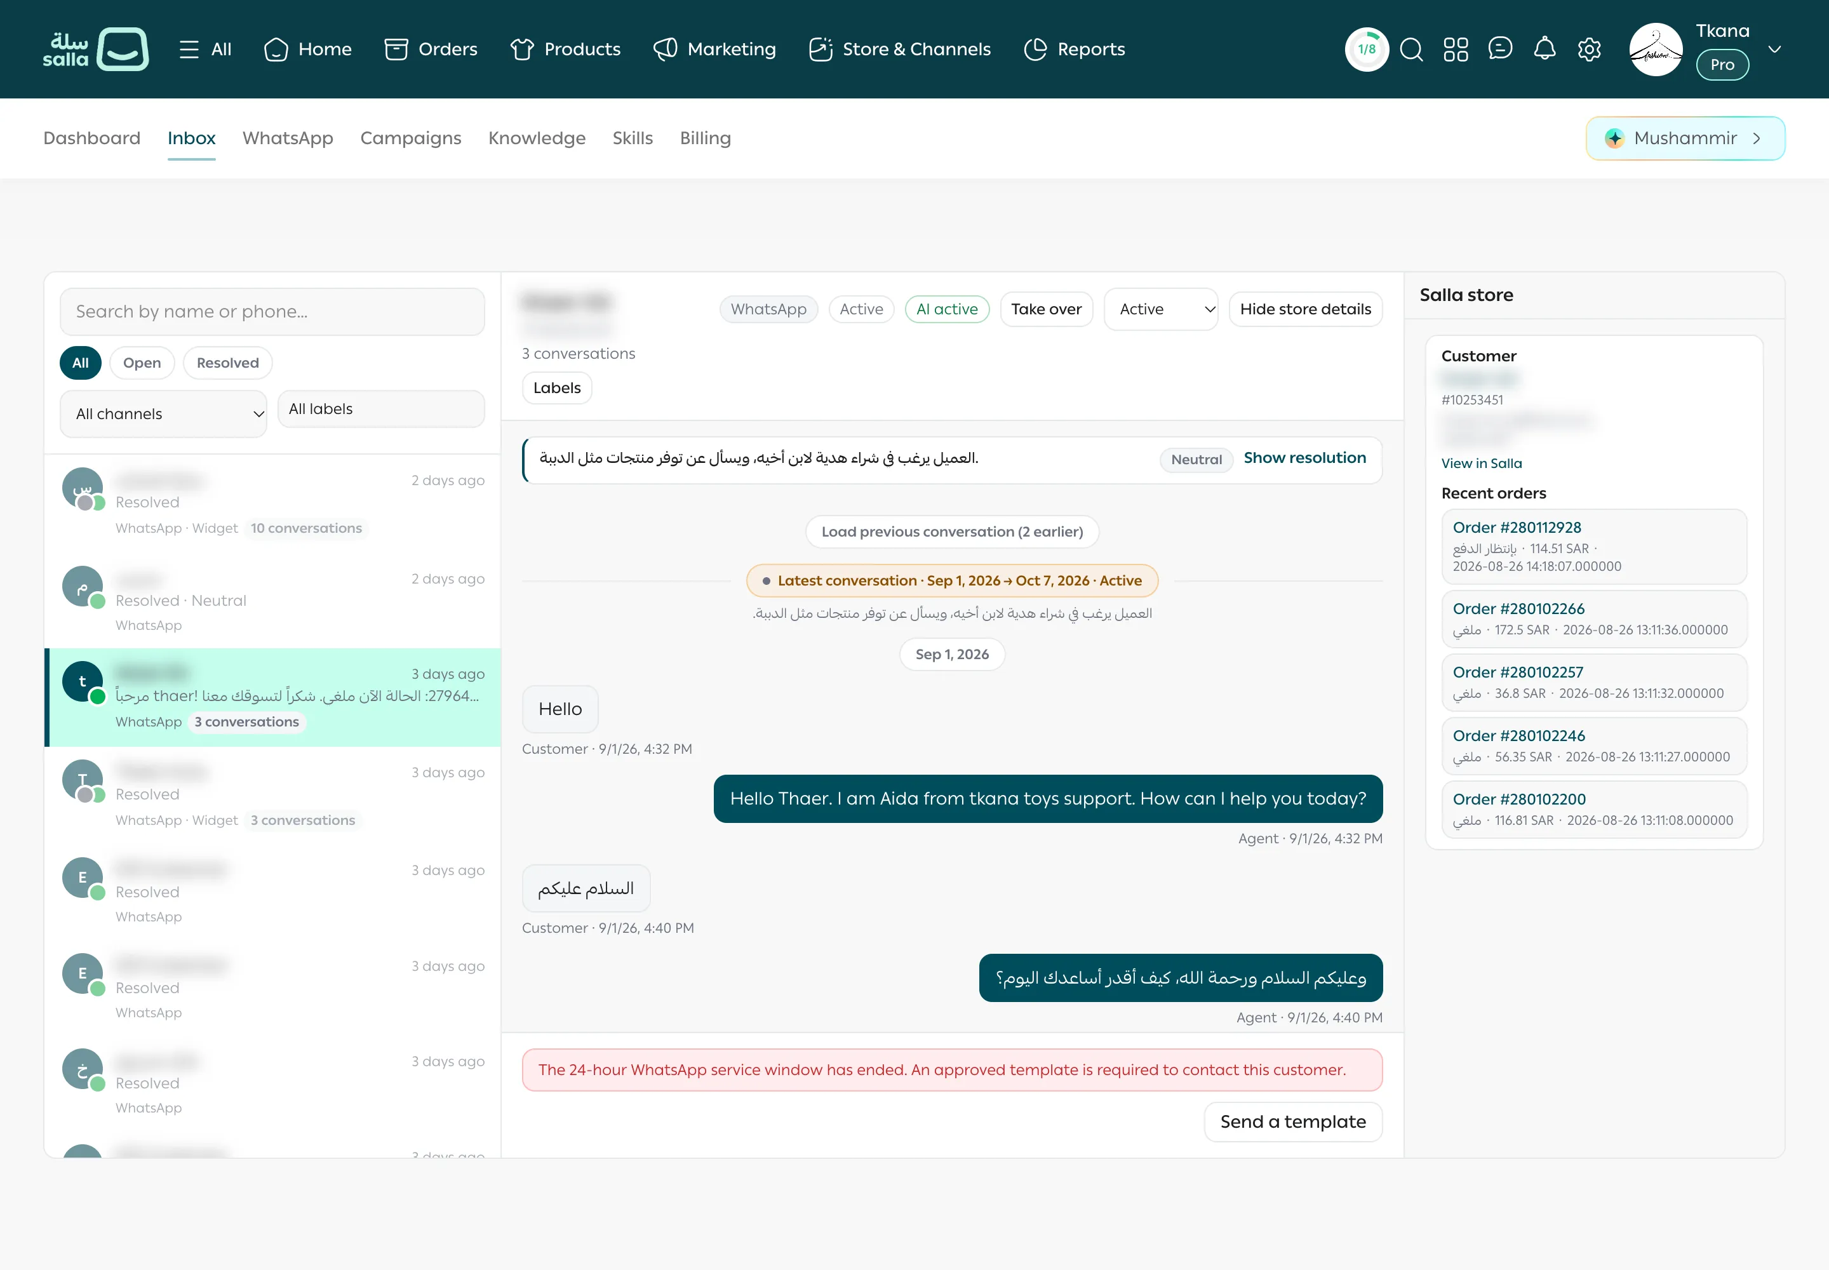Open the apps grid icon

pyautogui.click(x=1456, y=50)
